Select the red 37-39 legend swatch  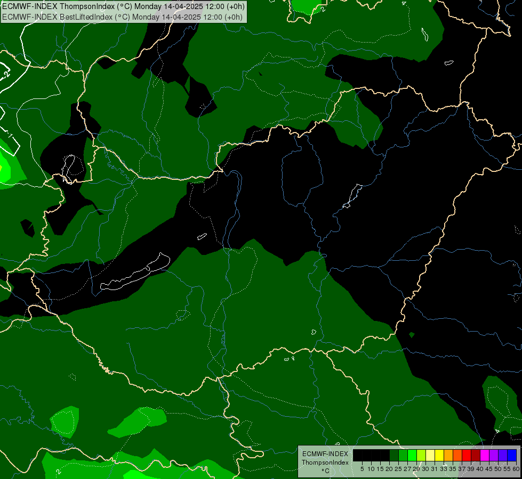[x=467, y=455]
